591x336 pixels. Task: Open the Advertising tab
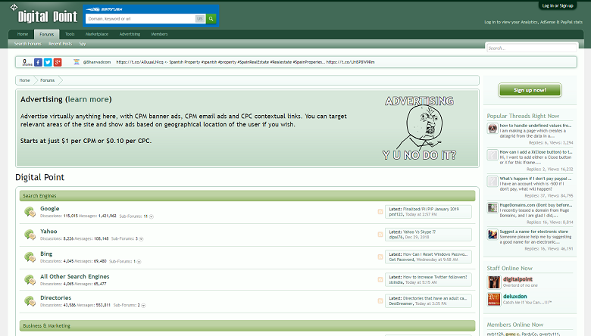pos(130,34)
